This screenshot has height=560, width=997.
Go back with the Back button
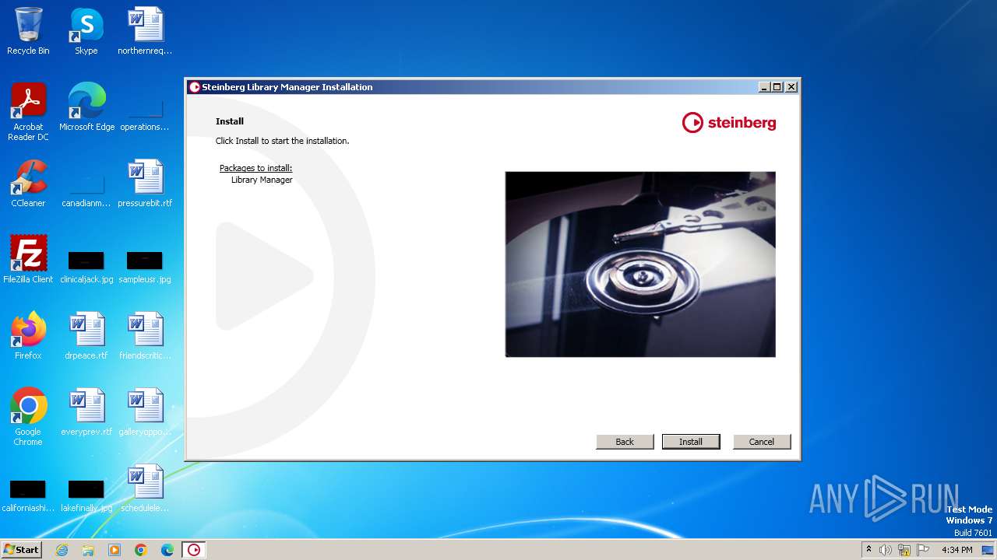pos(625,442)
